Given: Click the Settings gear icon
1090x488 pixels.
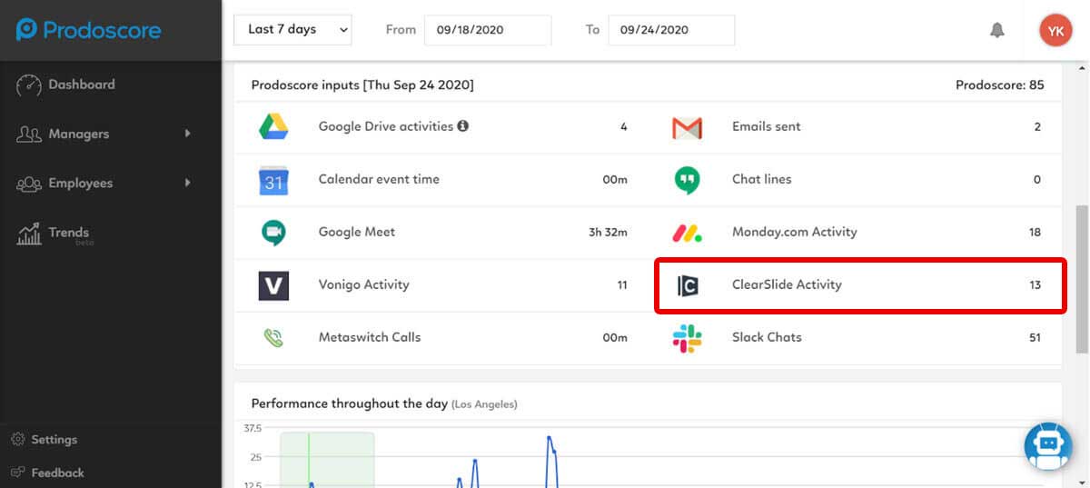Looking at the screenshot, I should pyautogui.click(x=18, y=440).
